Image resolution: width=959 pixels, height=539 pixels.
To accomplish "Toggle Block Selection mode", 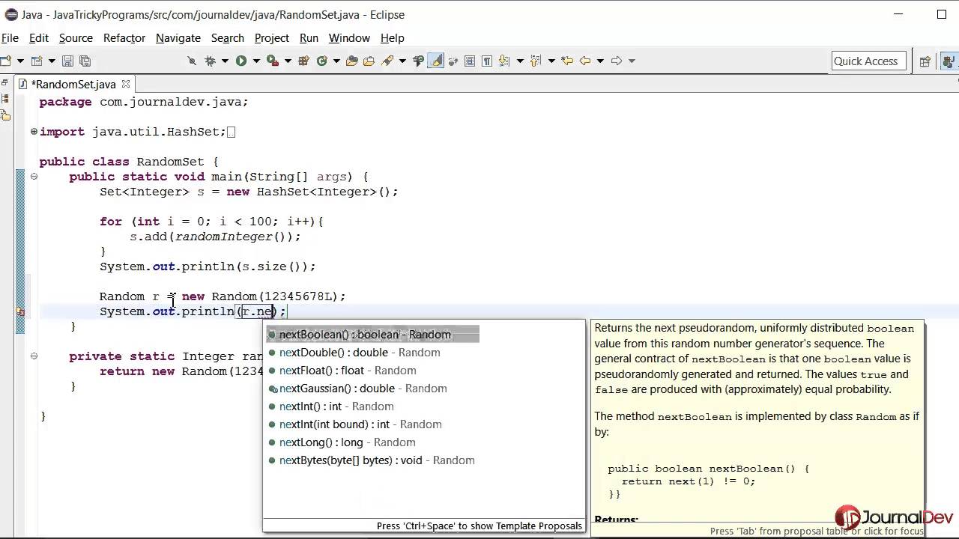I will (x=470, y=61).
